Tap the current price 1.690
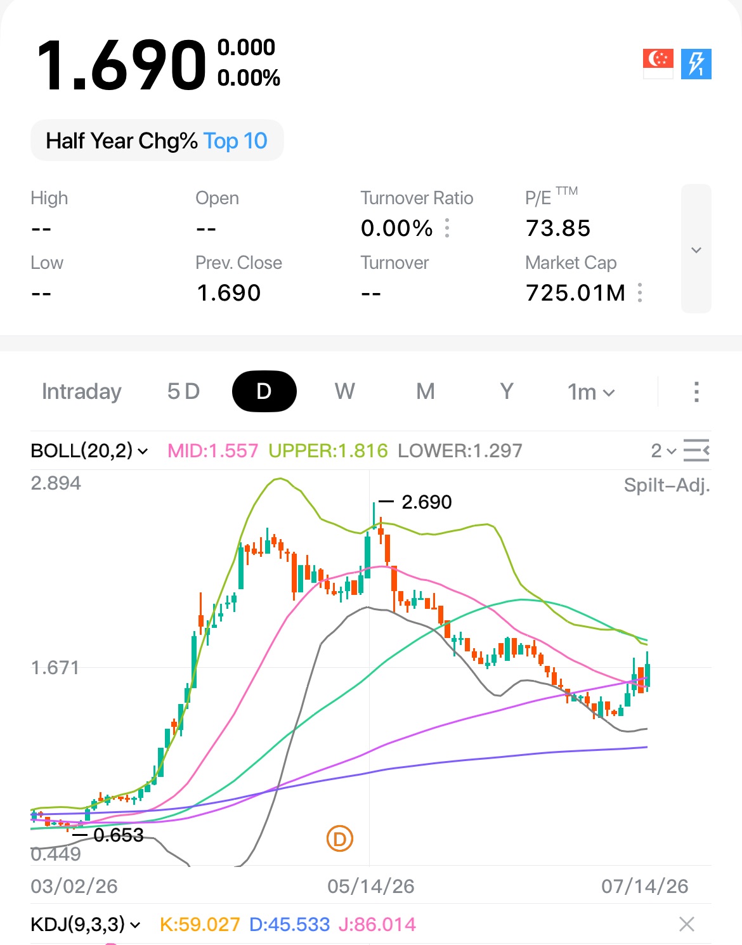 click(122, 65)
